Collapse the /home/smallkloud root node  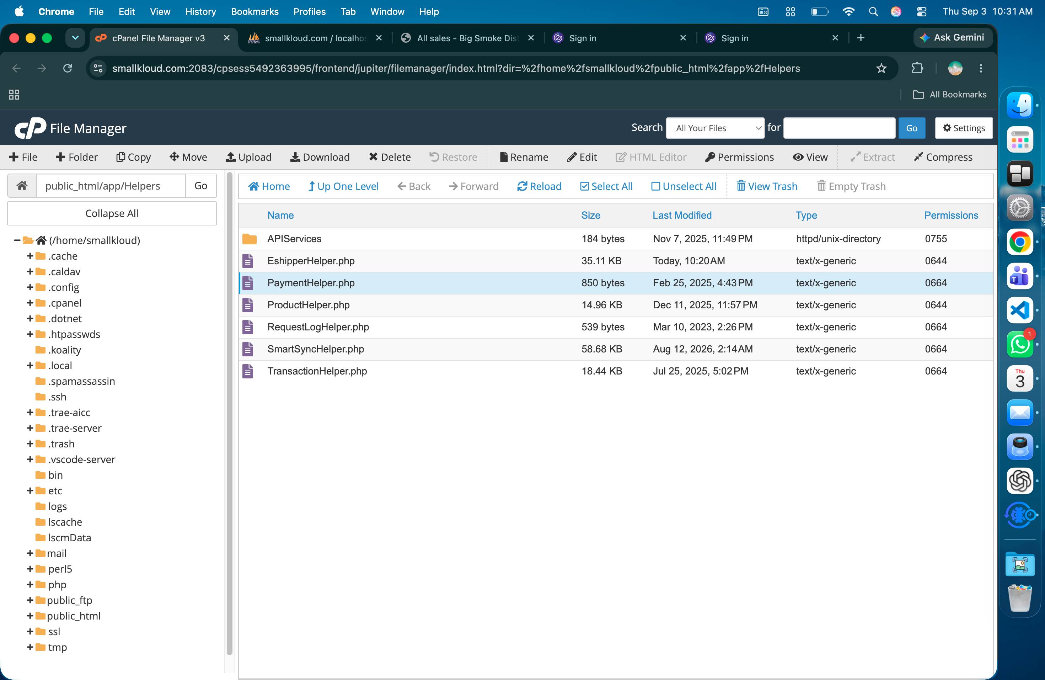17,240
